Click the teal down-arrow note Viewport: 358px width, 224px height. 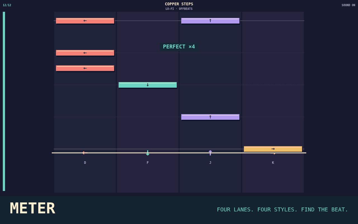click(148, 85)
